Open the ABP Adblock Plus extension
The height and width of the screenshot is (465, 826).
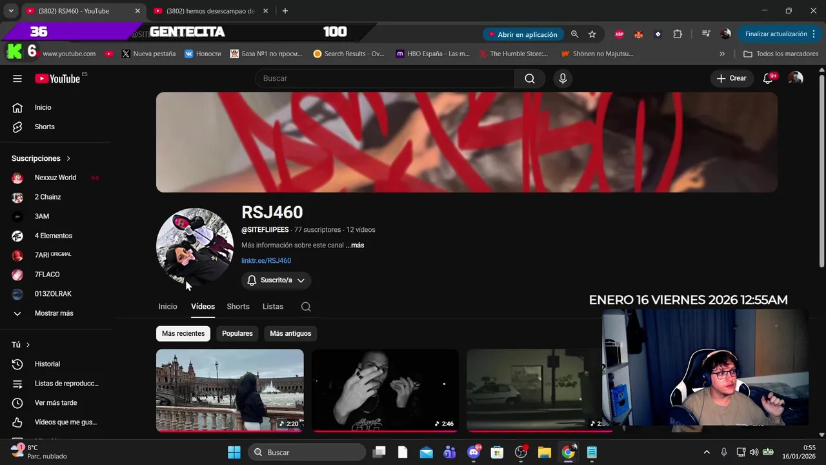619,34
